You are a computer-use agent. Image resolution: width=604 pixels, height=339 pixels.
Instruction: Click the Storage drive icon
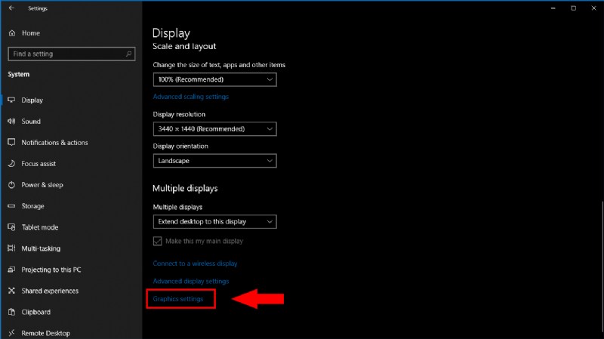click(x=11, y=206)
